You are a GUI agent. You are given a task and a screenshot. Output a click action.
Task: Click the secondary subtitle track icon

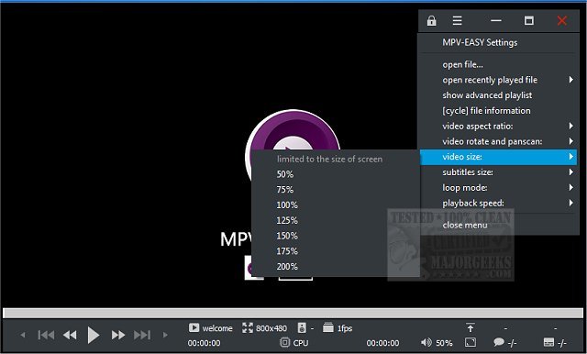(548, 342)
